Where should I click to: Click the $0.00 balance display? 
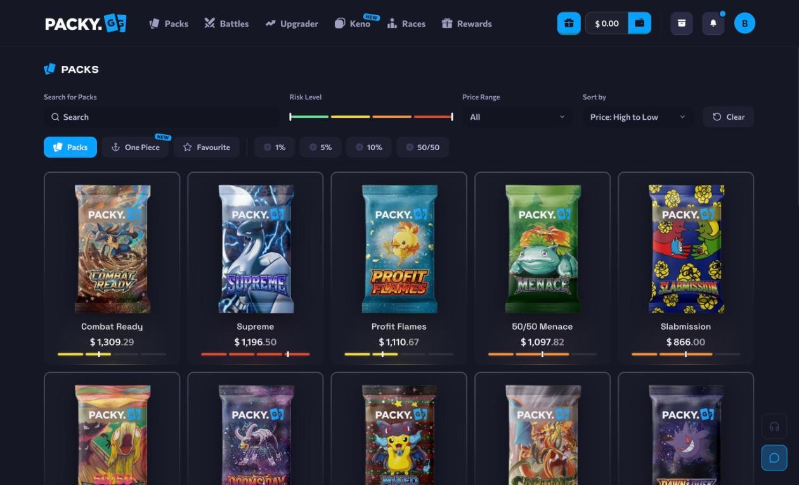pos(607,23)
